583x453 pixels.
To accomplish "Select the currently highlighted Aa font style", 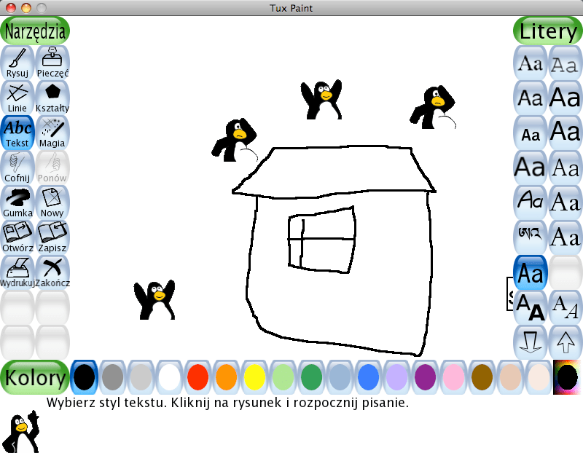I will pos(530,272).
